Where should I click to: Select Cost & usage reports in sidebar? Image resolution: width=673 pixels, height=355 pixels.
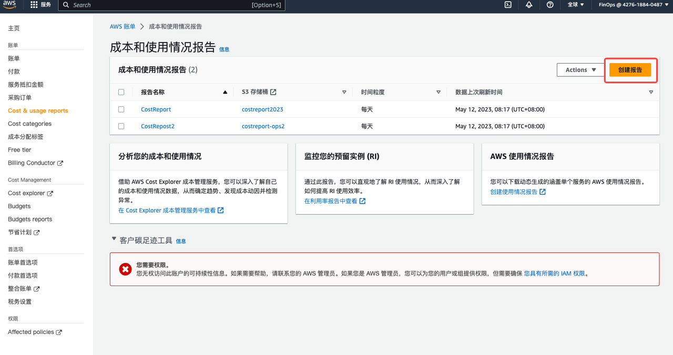[x=38, y=111]
